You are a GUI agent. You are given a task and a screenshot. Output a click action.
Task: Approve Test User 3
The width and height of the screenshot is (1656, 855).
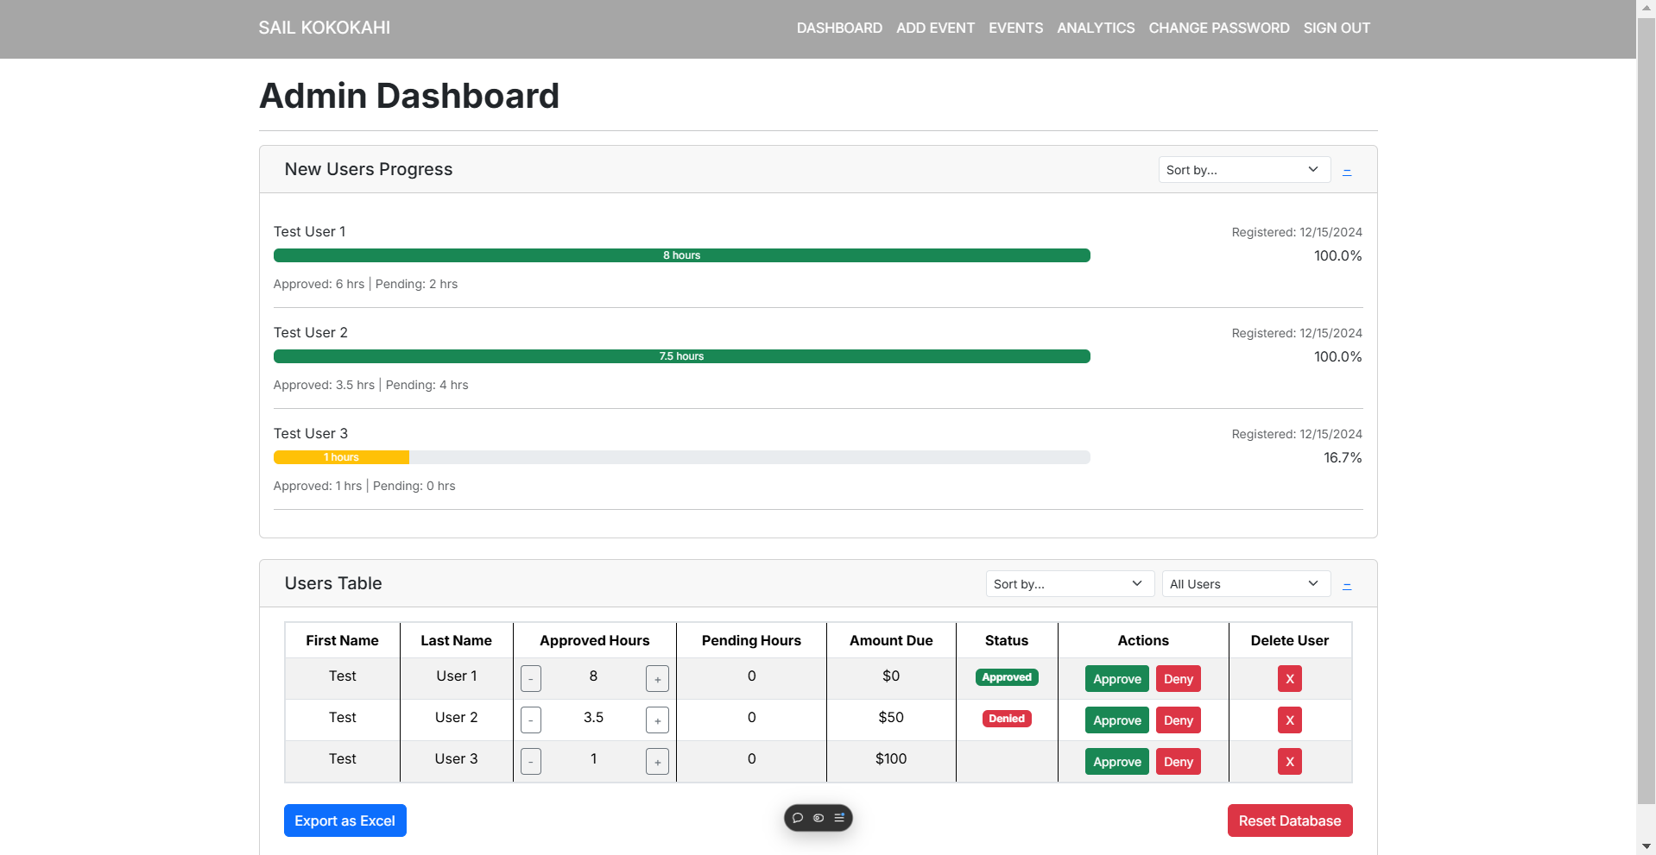coord(1117,762)
